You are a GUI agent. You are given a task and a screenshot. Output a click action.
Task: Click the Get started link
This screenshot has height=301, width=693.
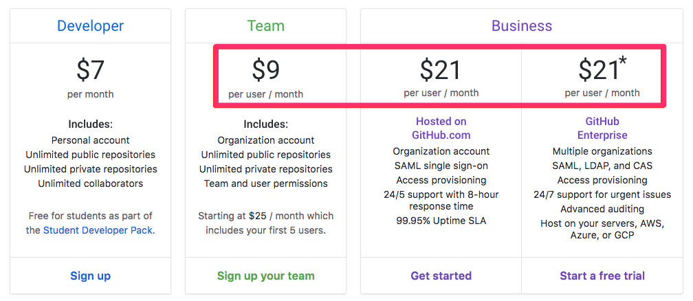tap(441, 276)
